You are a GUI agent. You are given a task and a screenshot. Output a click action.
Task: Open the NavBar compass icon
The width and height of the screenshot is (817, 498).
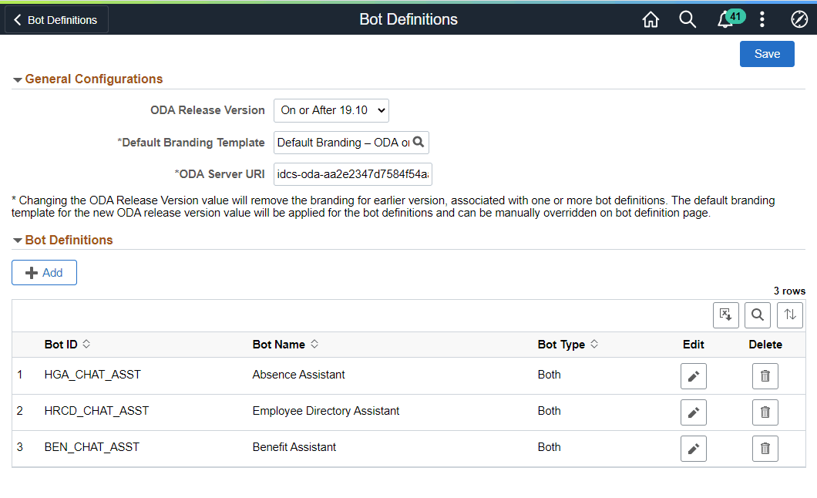point(799,19)
